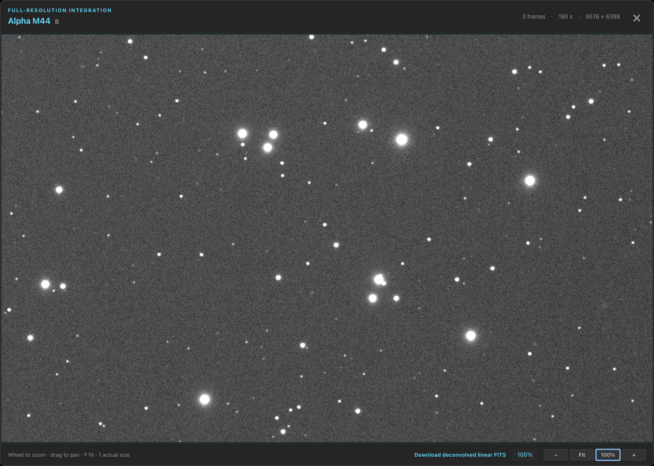Screen dimensions: 654x466
Task: Click the B channel label
Action: pyautogui.click(x=57, y=22)
